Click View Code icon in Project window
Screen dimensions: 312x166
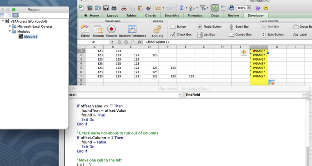coord(2,15)
